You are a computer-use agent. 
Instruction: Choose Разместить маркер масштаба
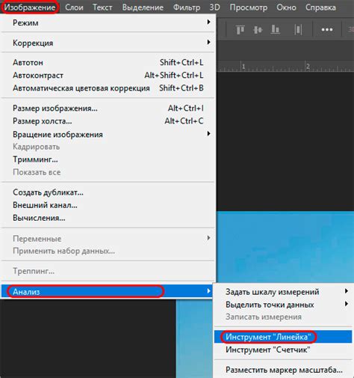283,370
